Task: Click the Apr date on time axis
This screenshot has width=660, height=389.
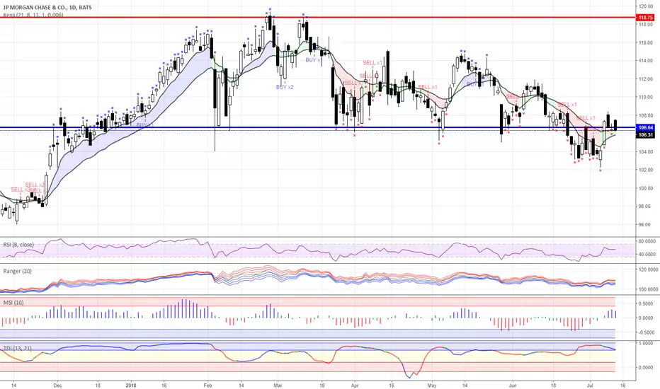Action: click(x=354, y=385)
